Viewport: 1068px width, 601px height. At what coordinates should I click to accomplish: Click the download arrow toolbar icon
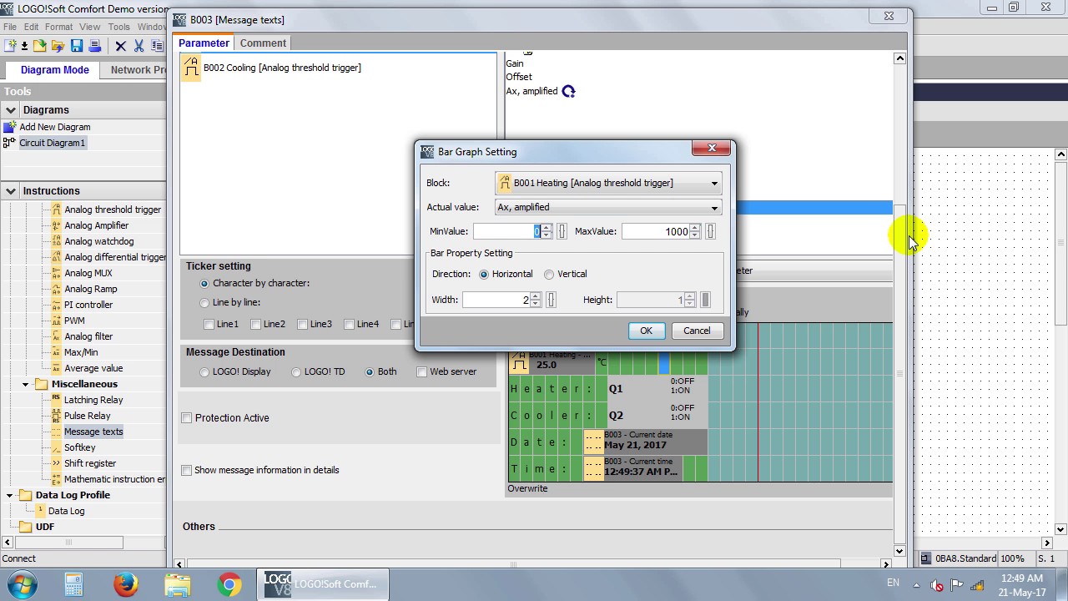click(x=24, y=46)
